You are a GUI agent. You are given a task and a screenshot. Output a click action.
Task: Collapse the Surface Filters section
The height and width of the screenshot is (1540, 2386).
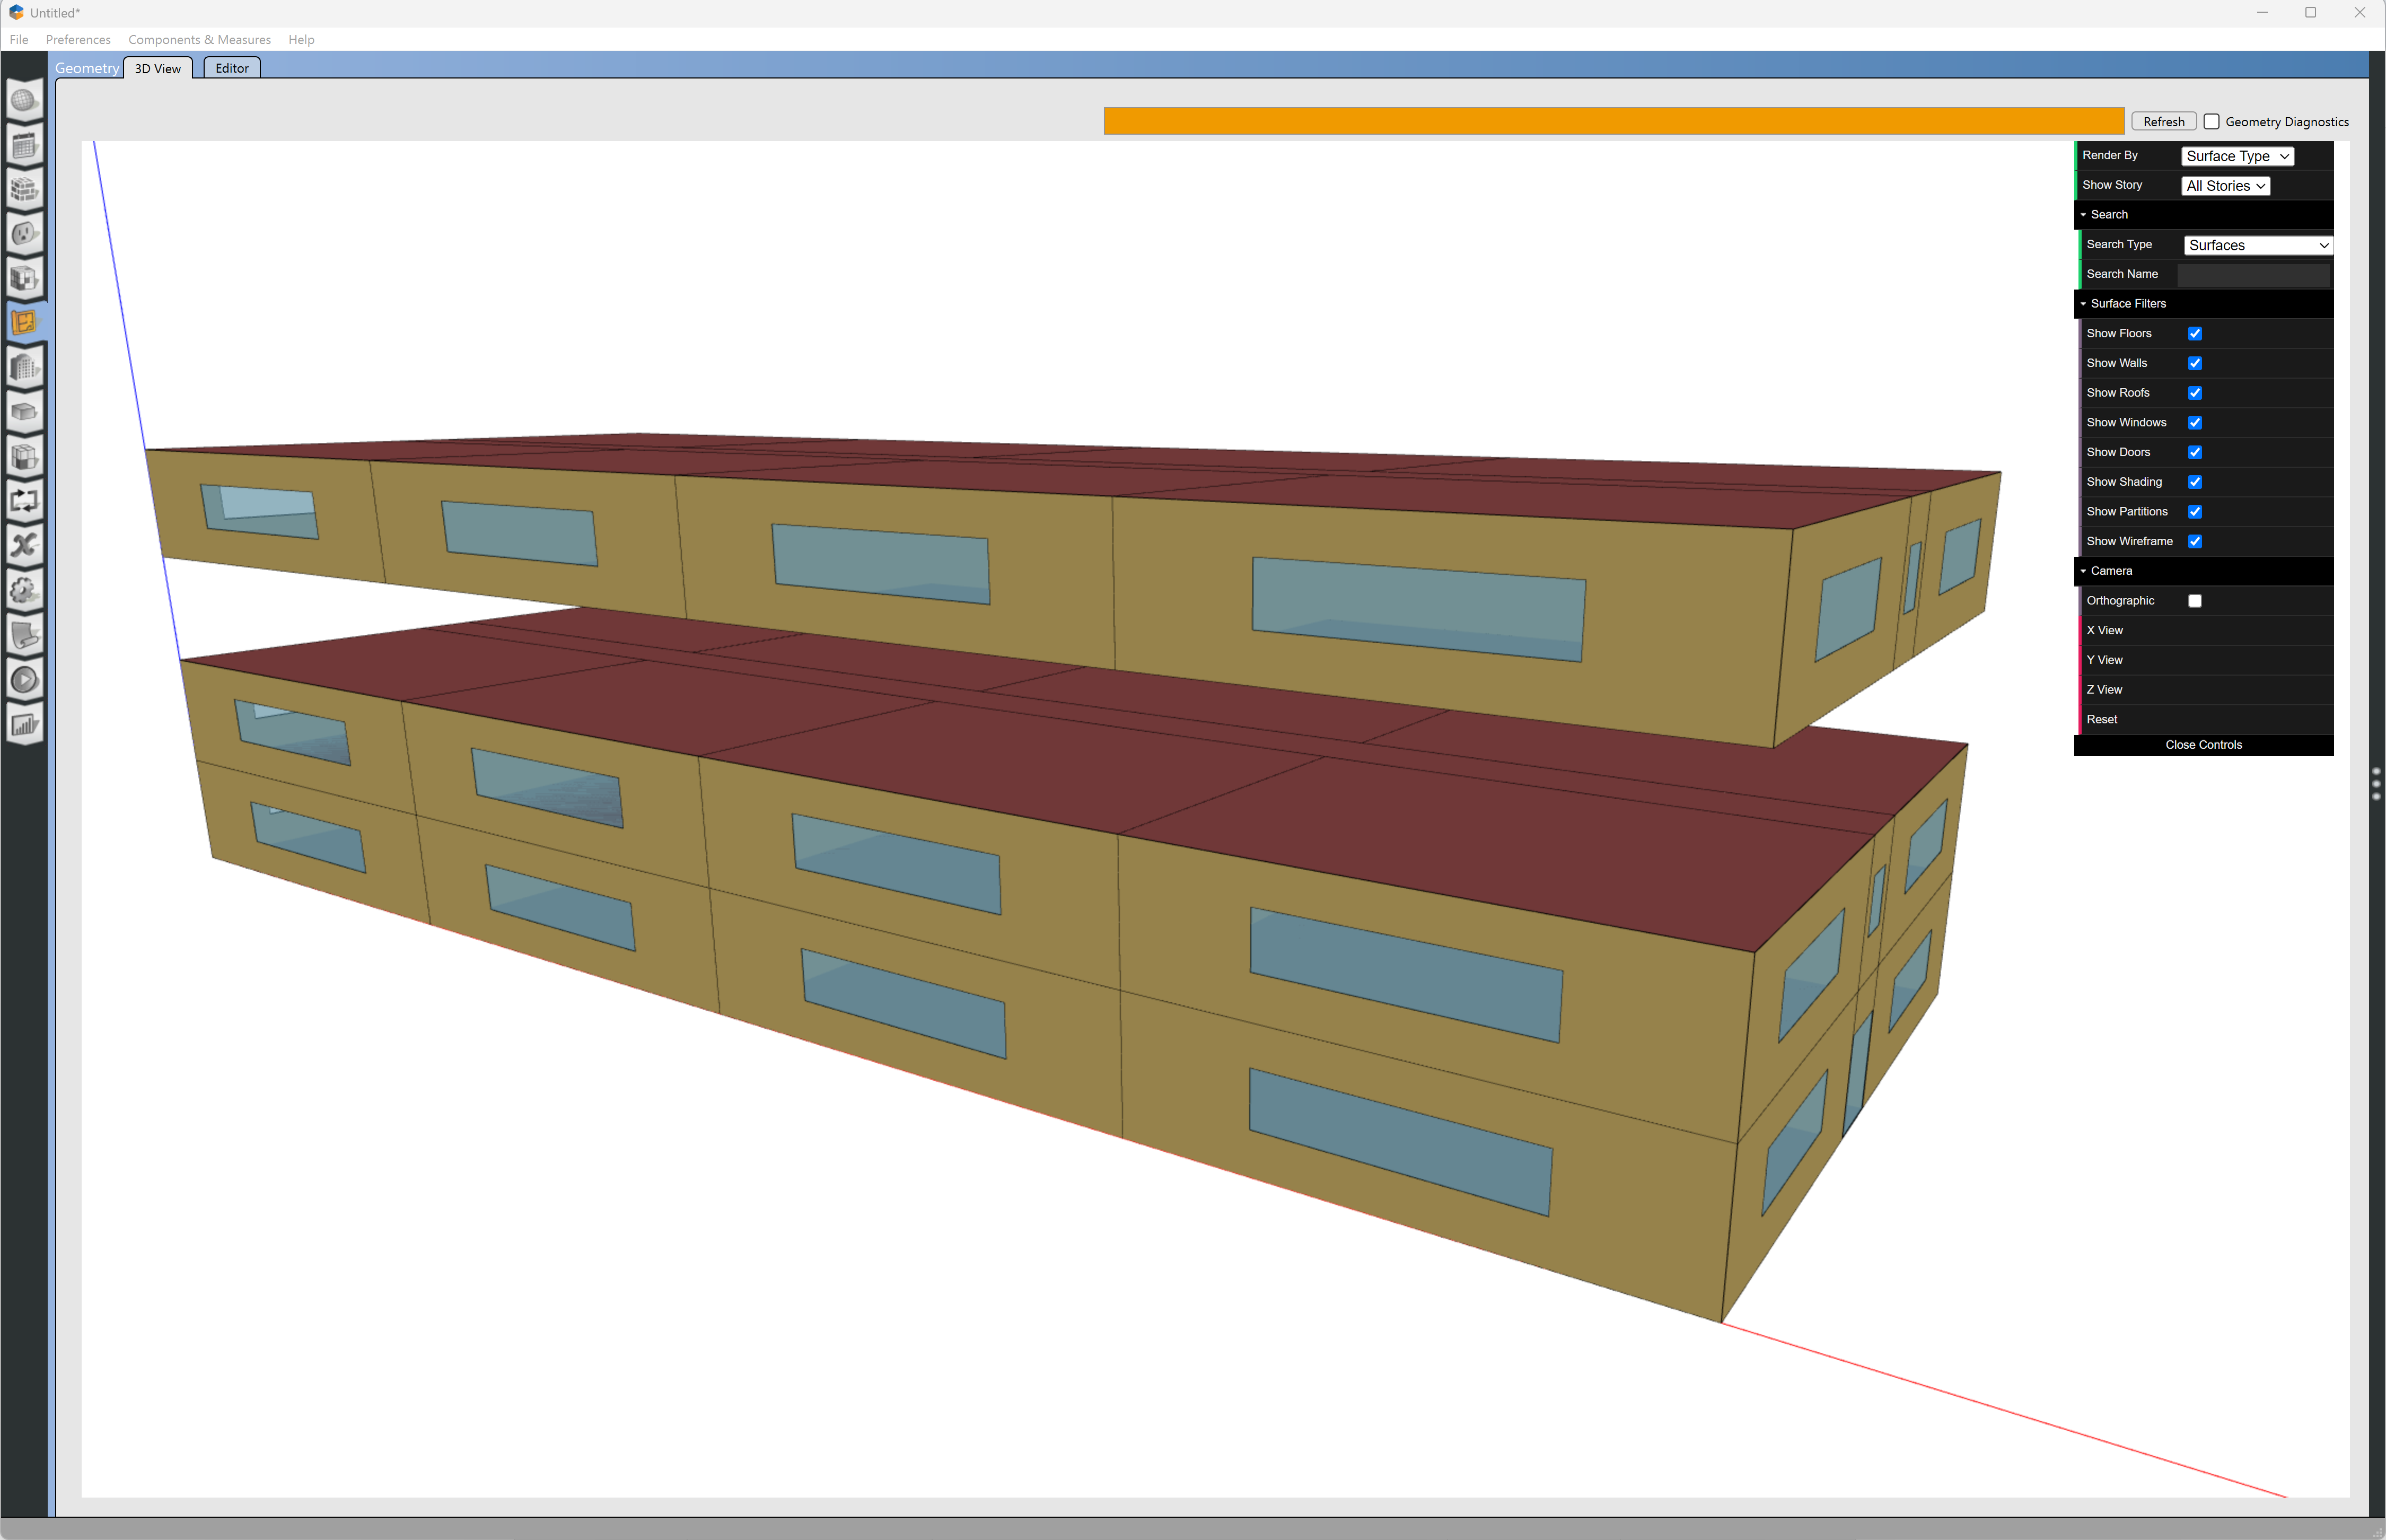tap(2127, 304)
